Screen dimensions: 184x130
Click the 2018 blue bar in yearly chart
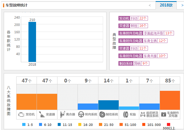[32, 42]
